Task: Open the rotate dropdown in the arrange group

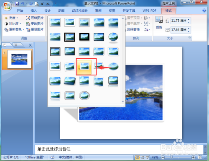Action: [x=147, y=29]
